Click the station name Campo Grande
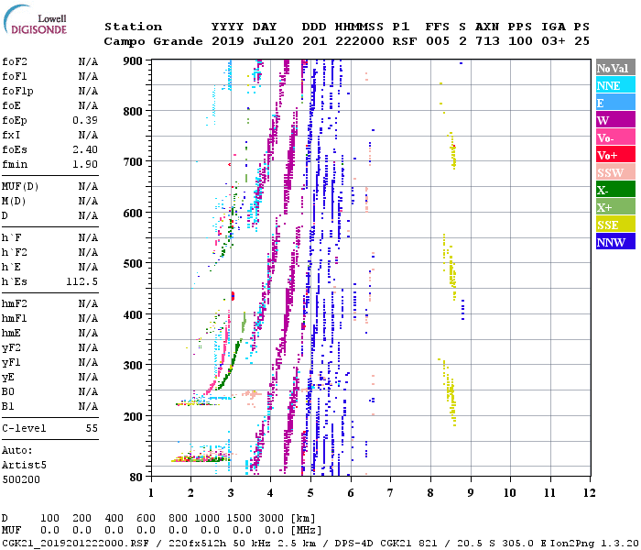This screenshot has height=550, width=641. (x=153, y=41)
